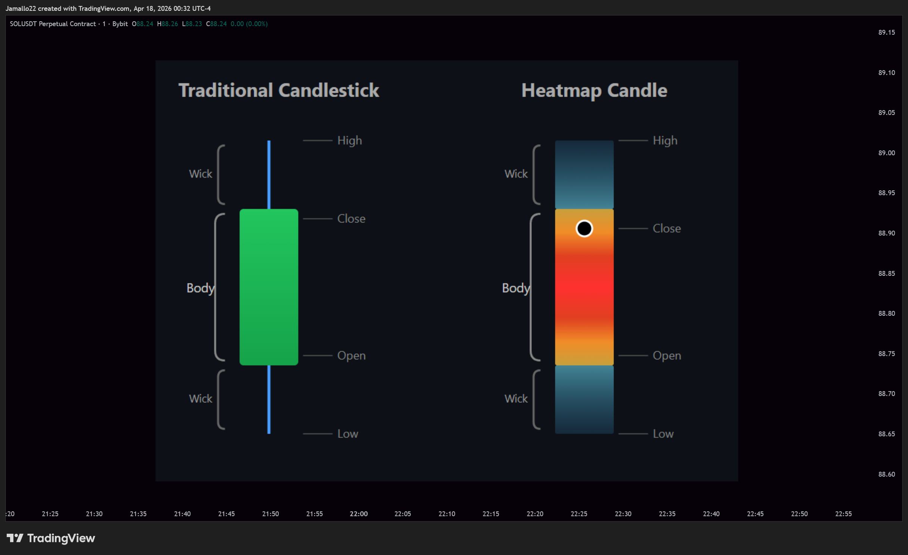Click the heatmap candle's upper blue wick block

pos(584,175)
